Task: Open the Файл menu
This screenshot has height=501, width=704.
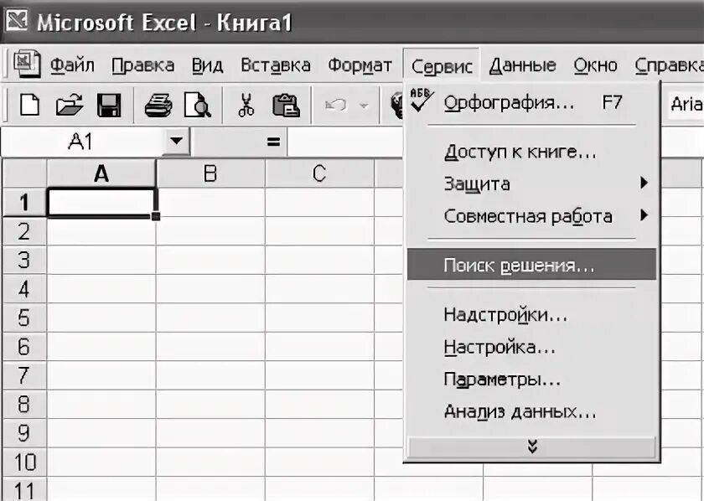Action: click(x=72, y=65)
